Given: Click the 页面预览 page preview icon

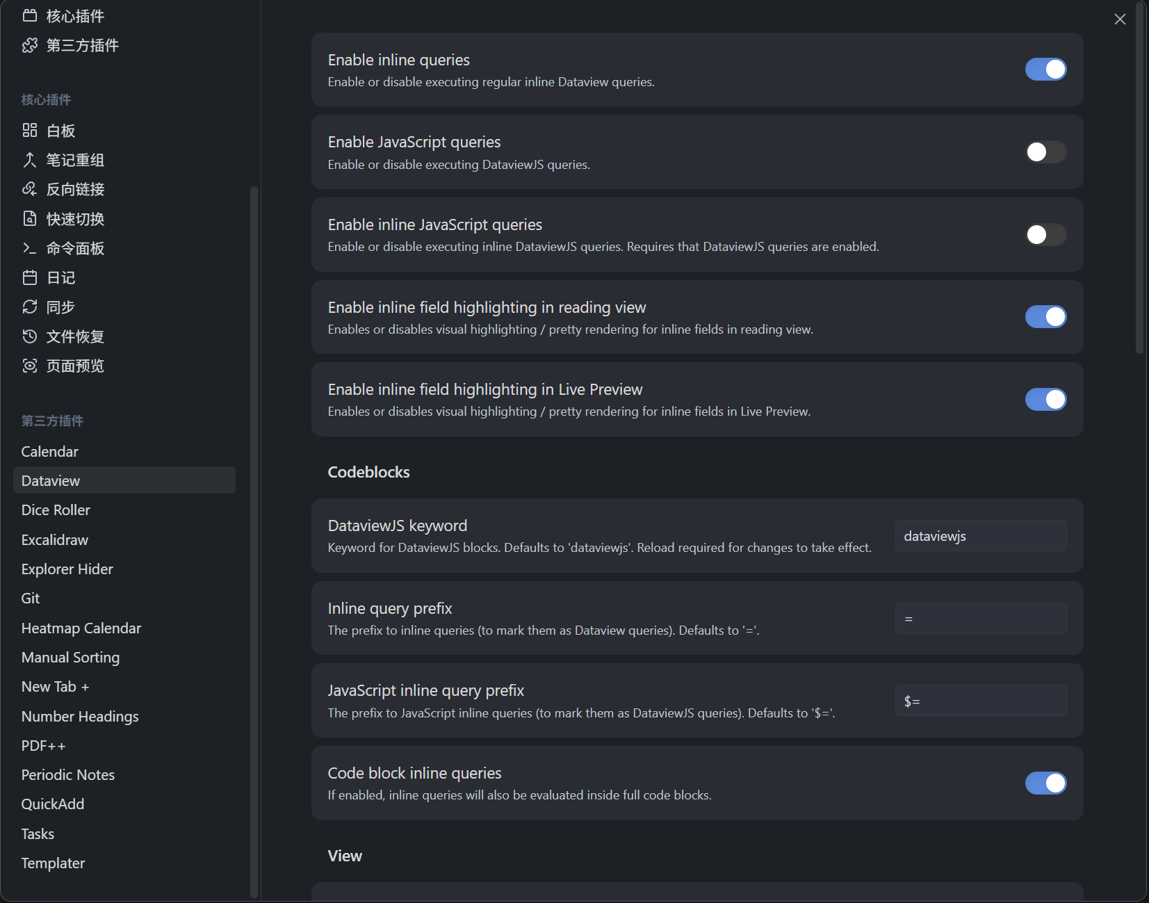Looking at the screenshot, I should [x=30, y=366].
